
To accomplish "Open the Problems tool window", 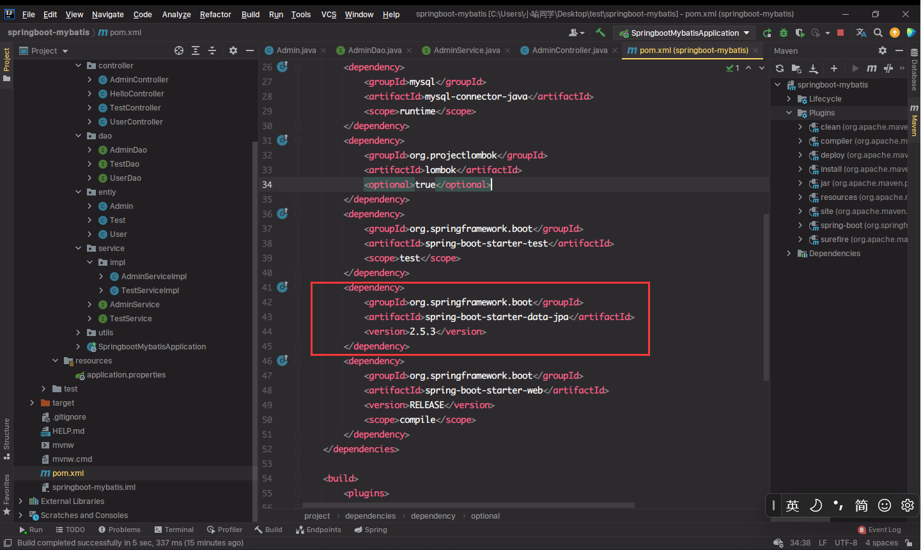I will pos(120,530).
